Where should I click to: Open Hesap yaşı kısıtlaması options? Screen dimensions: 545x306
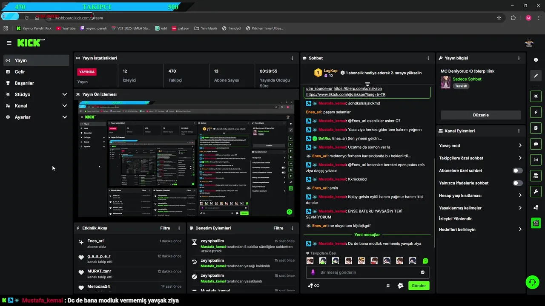pos(480,195)
